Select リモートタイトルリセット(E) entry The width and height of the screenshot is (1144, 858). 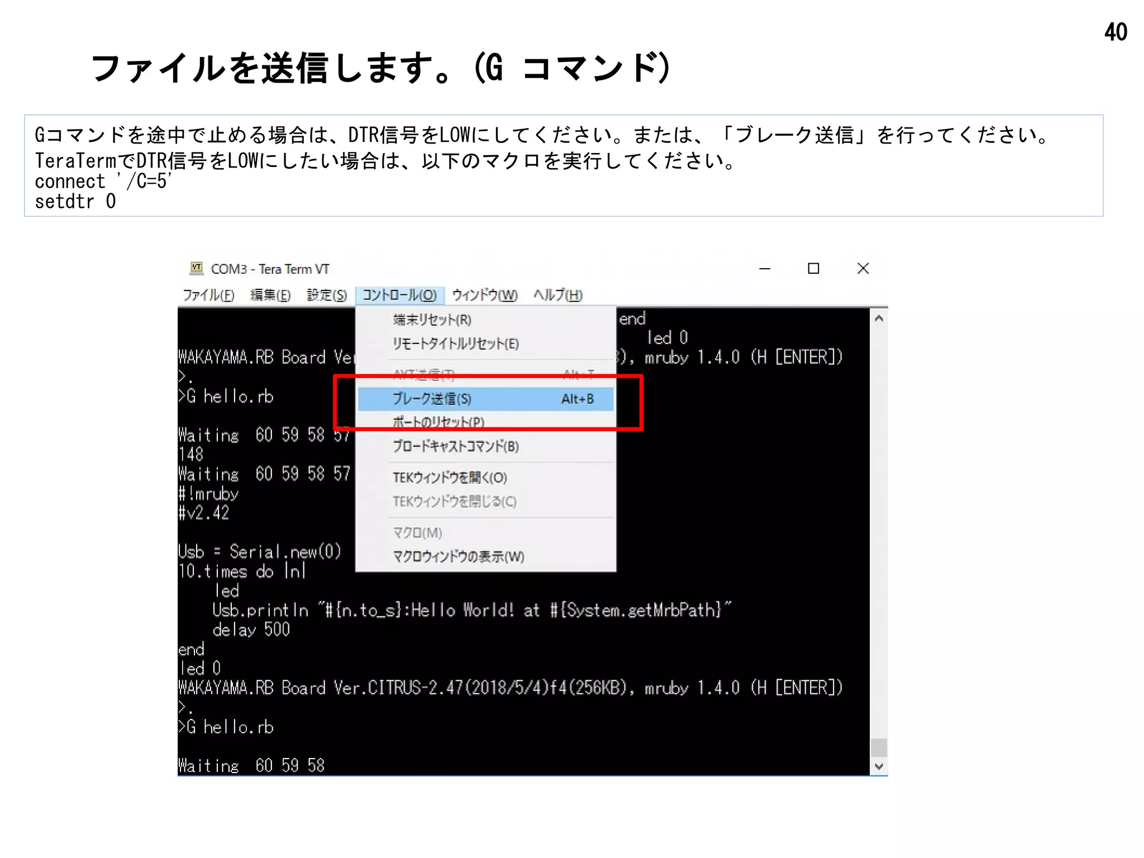click(486, 344)
